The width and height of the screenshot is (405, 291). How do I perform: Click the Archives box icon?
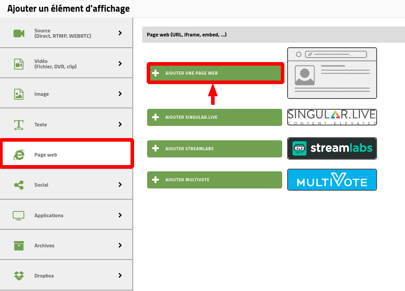pyautogui.click(x=19, y=246)
